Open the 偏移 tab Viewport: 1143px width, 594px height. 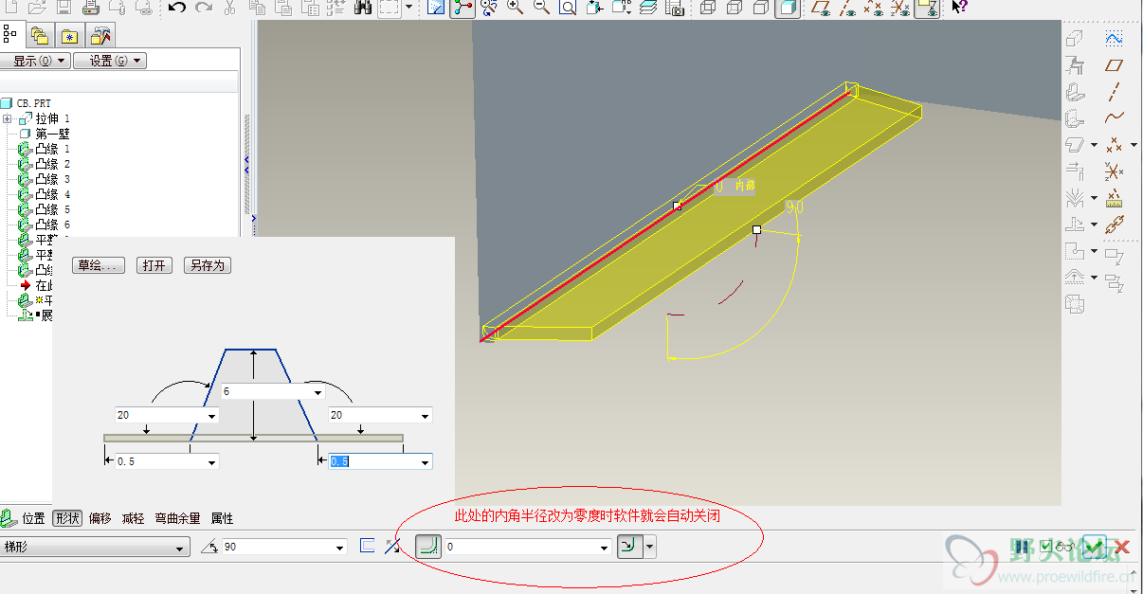point(100,518)
